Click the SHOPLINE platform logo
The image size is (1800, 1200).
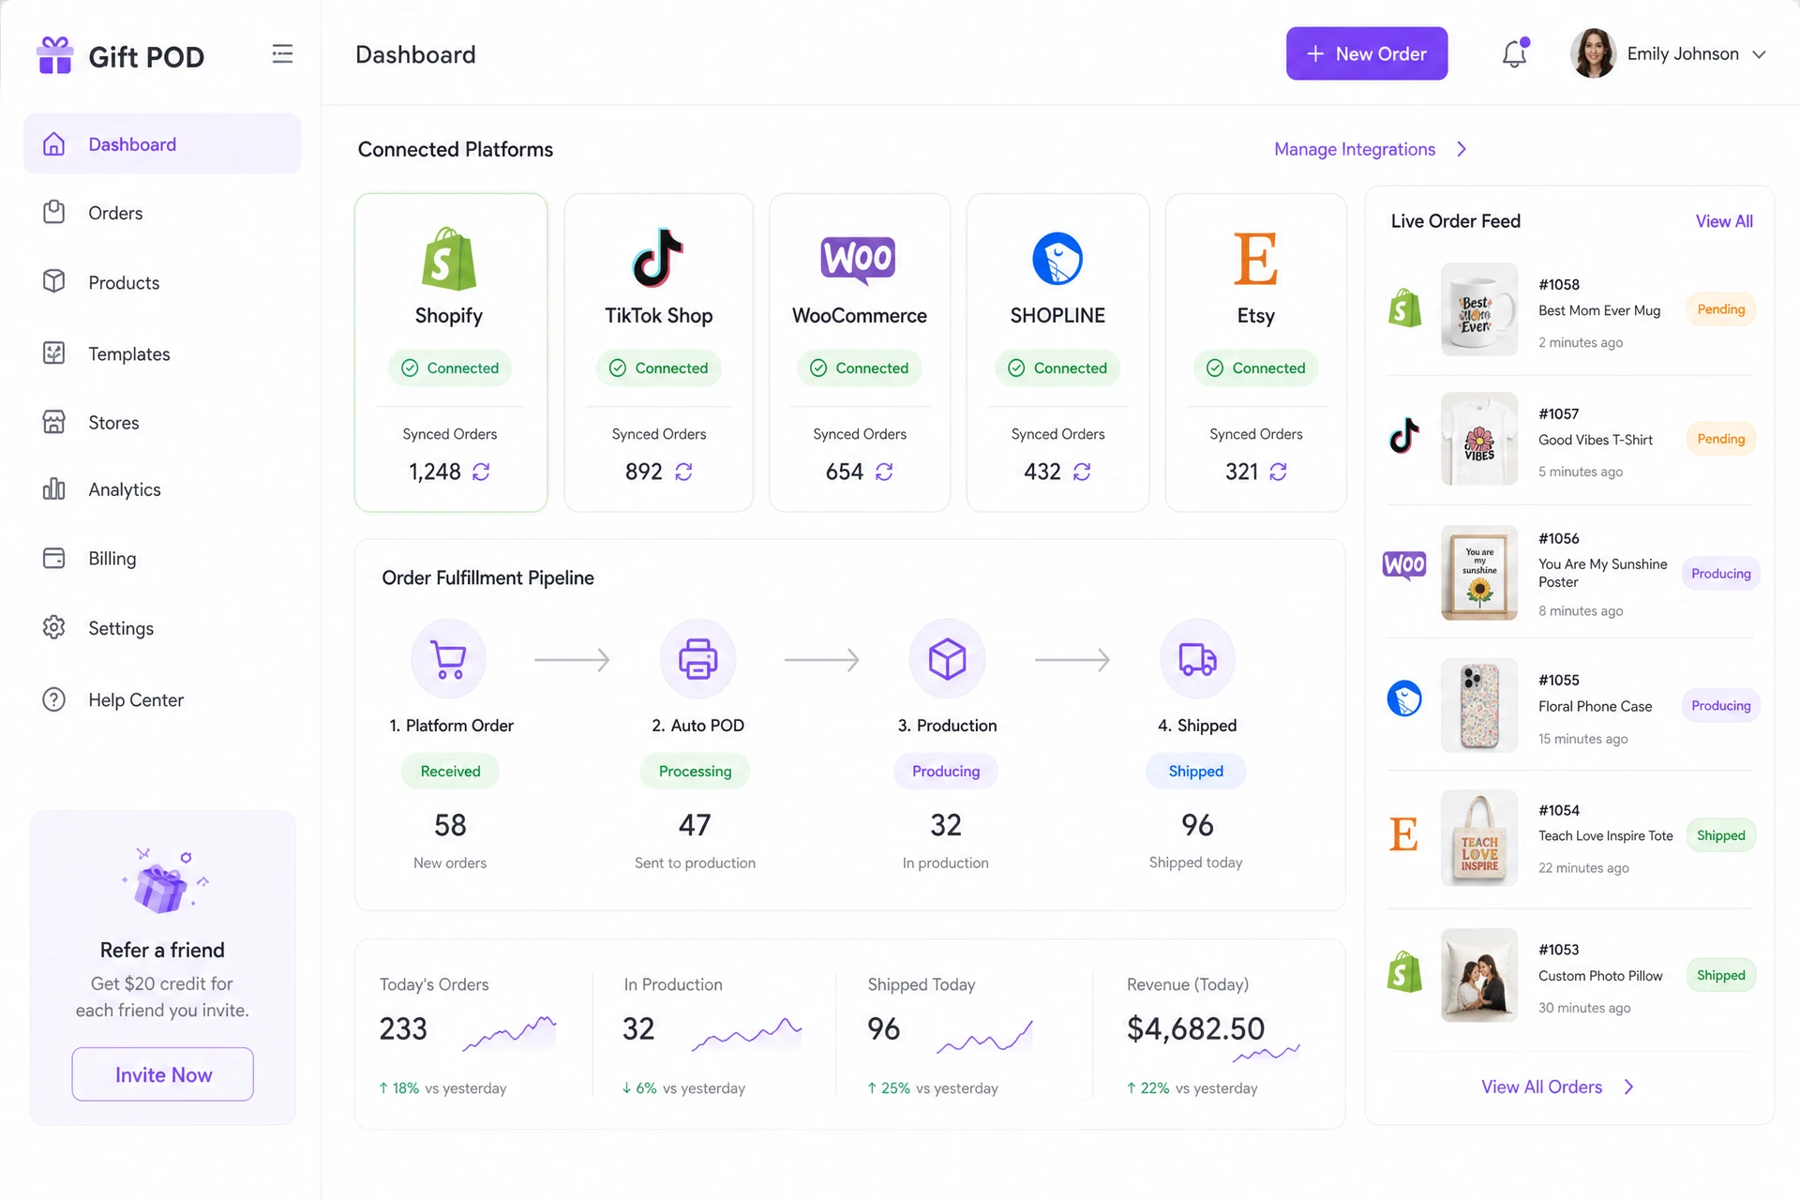pyautogui.click(x=1057, y=259)
